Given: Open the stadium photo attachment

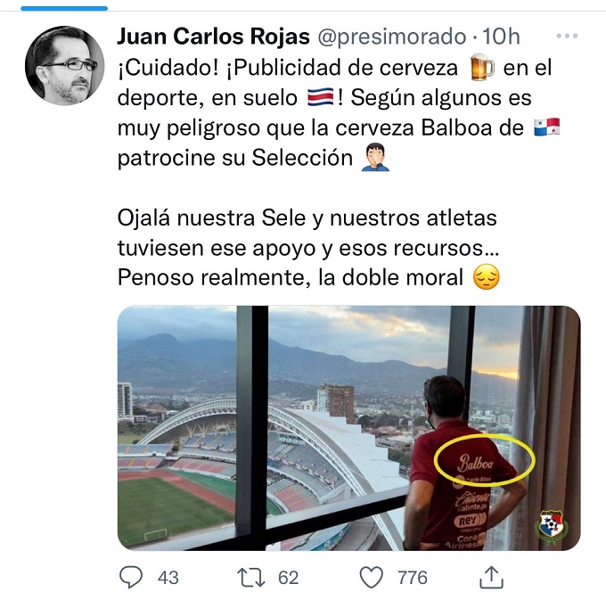Looking at the screenshot, I should (349, 428).
